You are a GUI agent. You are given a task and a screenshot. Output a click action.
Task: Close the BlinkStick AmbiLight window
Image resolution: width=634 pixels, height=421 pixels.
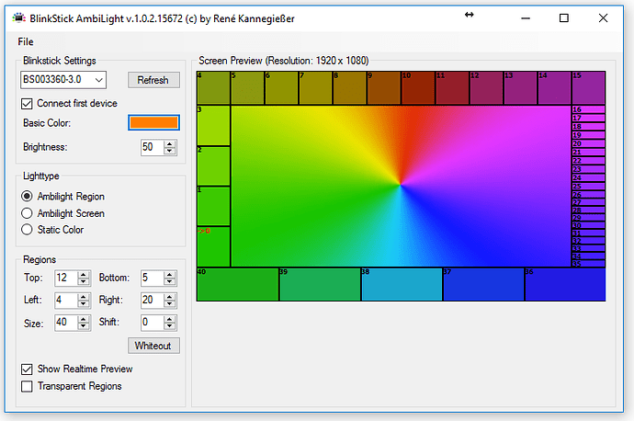603,18
